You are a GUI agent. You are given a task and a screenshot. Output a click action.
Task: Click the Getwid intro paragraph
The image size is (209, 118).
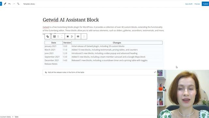tap(103, 30)
